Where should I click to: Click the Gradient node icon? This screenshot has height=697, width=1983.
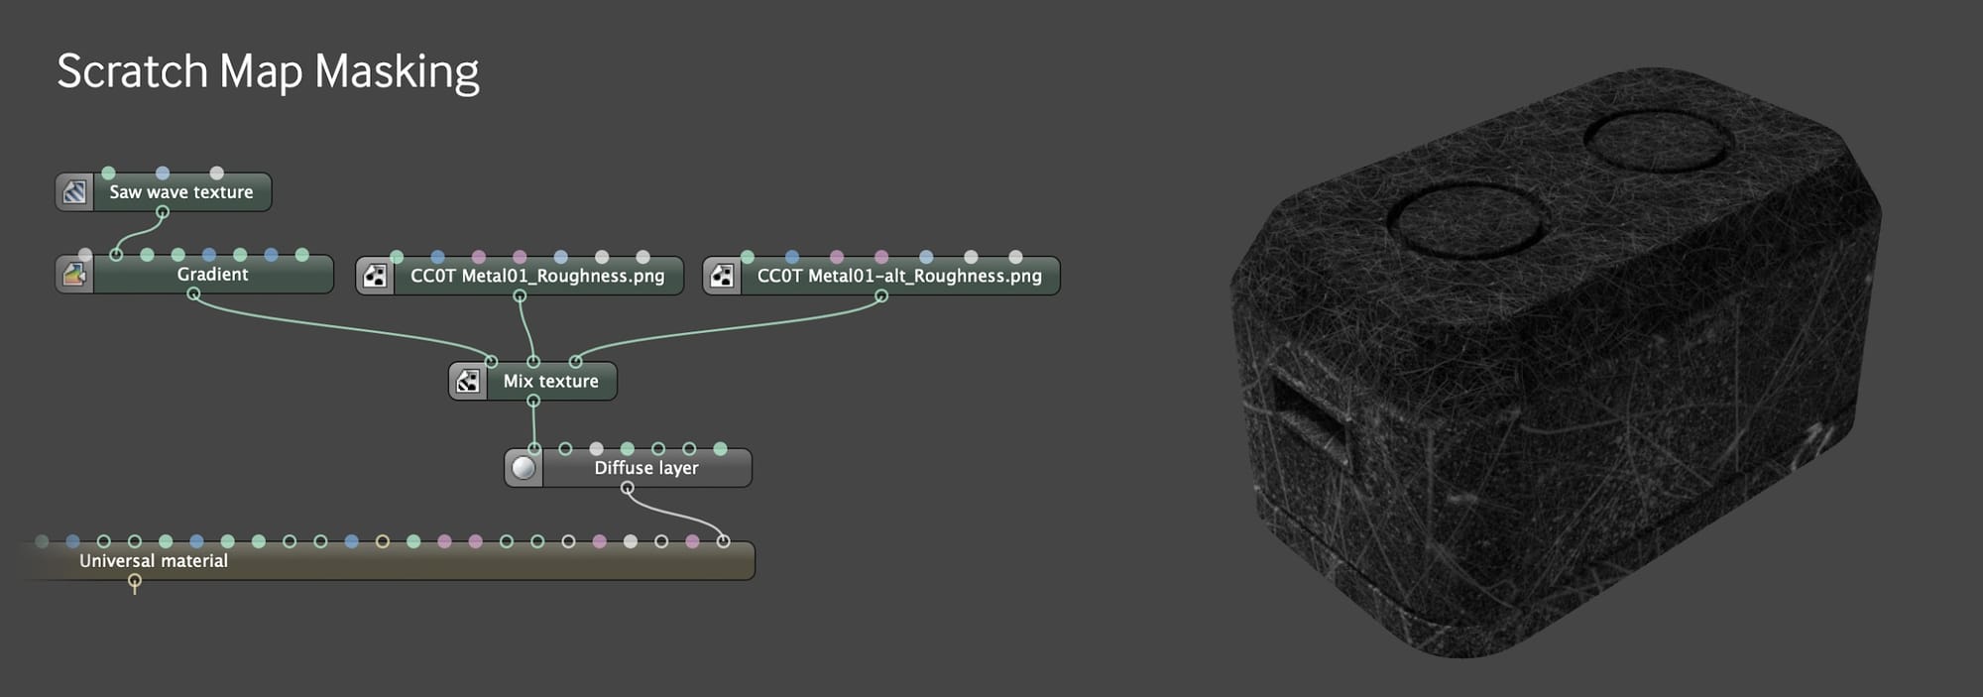[x=75, y=275]
